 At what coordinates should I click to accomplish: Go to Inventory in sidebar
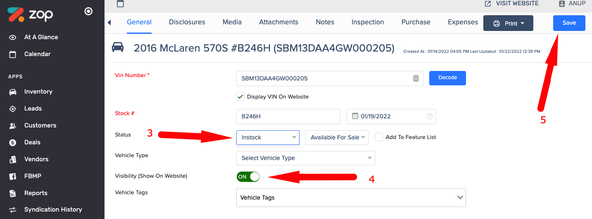pos(38,92)
